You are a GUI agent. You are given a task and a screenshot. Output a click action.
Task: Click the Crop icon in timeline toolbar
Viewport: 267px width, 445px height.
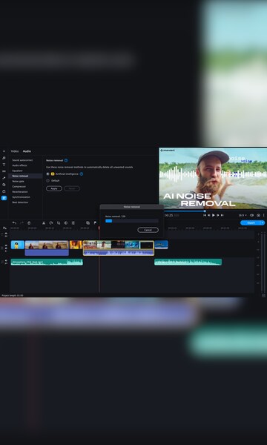click(59, 223)
